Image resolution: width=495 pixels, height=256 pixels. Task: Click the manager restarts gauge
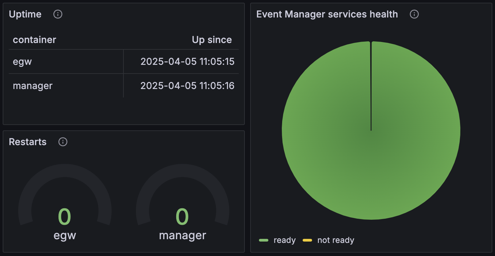[x=183, y=202]
